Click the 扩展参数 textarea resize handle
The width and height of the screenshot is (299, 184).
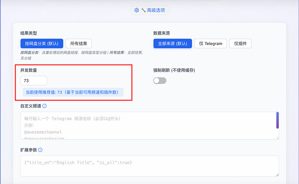tap(277, 175)
